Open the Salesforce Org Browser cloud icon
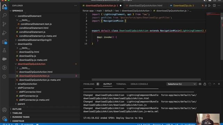Image resolution: width=223 pixels, height=125 pixels. [x=5, y=59]
